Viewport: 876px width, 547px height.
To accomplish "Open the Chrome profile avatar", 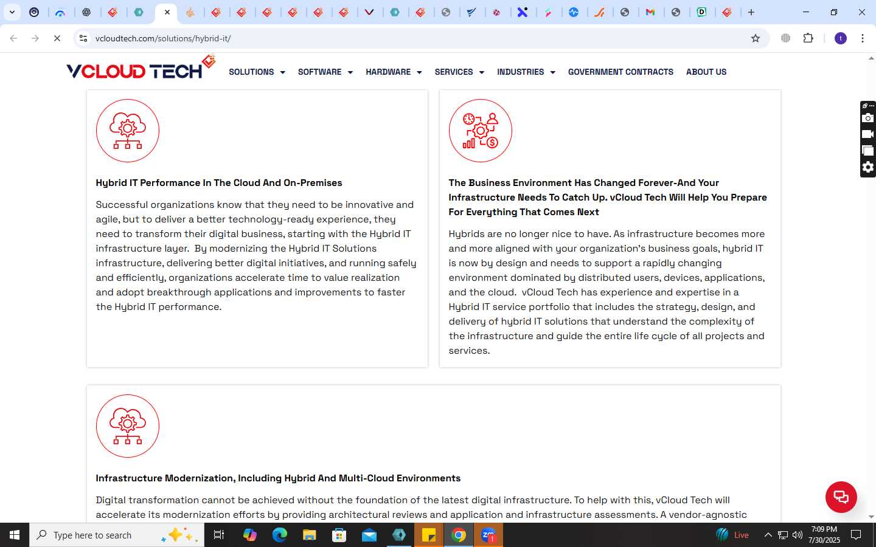I will (x=841, y=38).
